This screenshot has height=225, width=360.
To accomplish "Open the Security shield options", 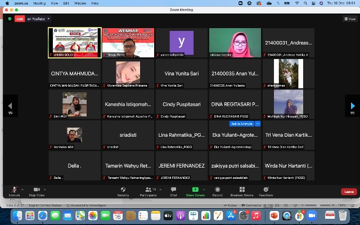I will [x=123, y=190].
